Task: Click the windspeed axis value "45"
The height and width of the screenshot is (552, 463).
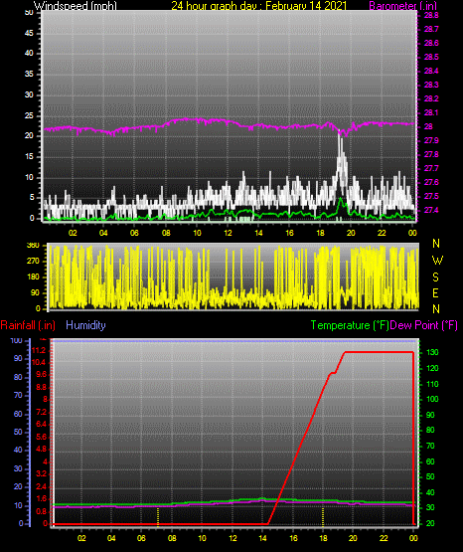Action: (29, 33)
